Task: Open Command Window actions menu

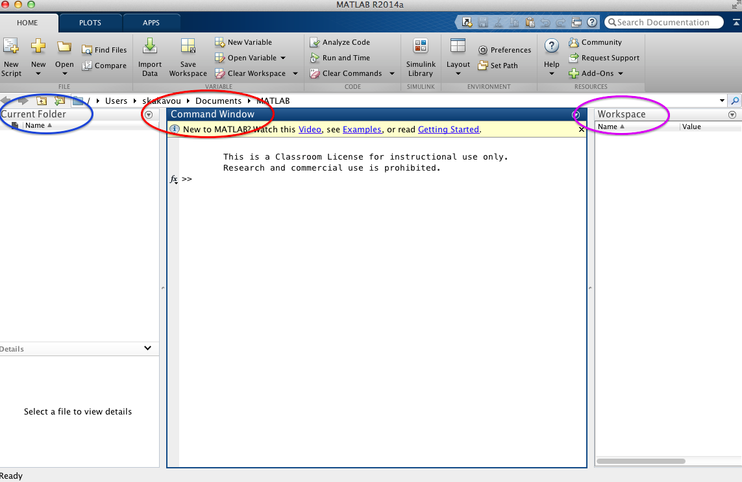Action: pyautogui.click(x=576, y=114)
